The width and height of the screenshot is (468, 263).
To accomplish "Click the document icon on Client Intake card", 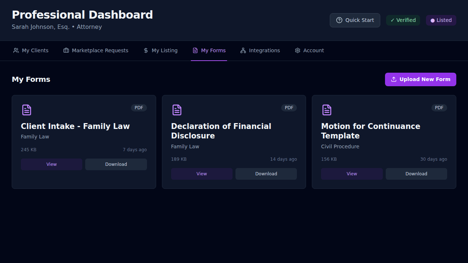I will click(27, 110).
